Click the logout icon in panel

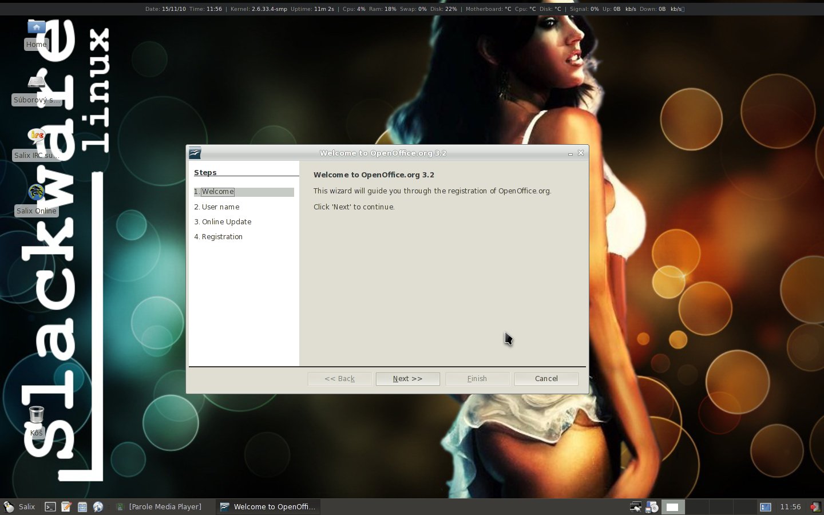point(815,506)
